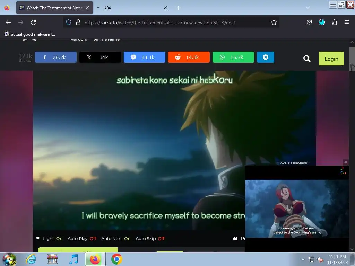Share on Reddit 14.3k button
This screenshot has height=266, width=355.
(189, 57)
